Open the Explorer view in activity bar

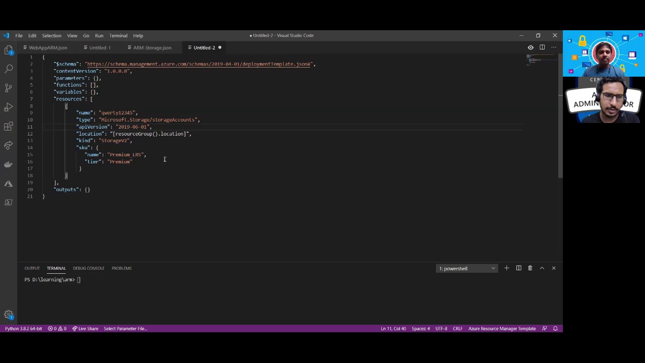[x=9, y=49]
